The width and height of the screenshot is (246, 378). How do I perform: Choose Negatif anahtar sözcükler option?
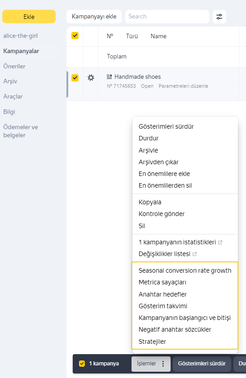(x=175, y=329)
